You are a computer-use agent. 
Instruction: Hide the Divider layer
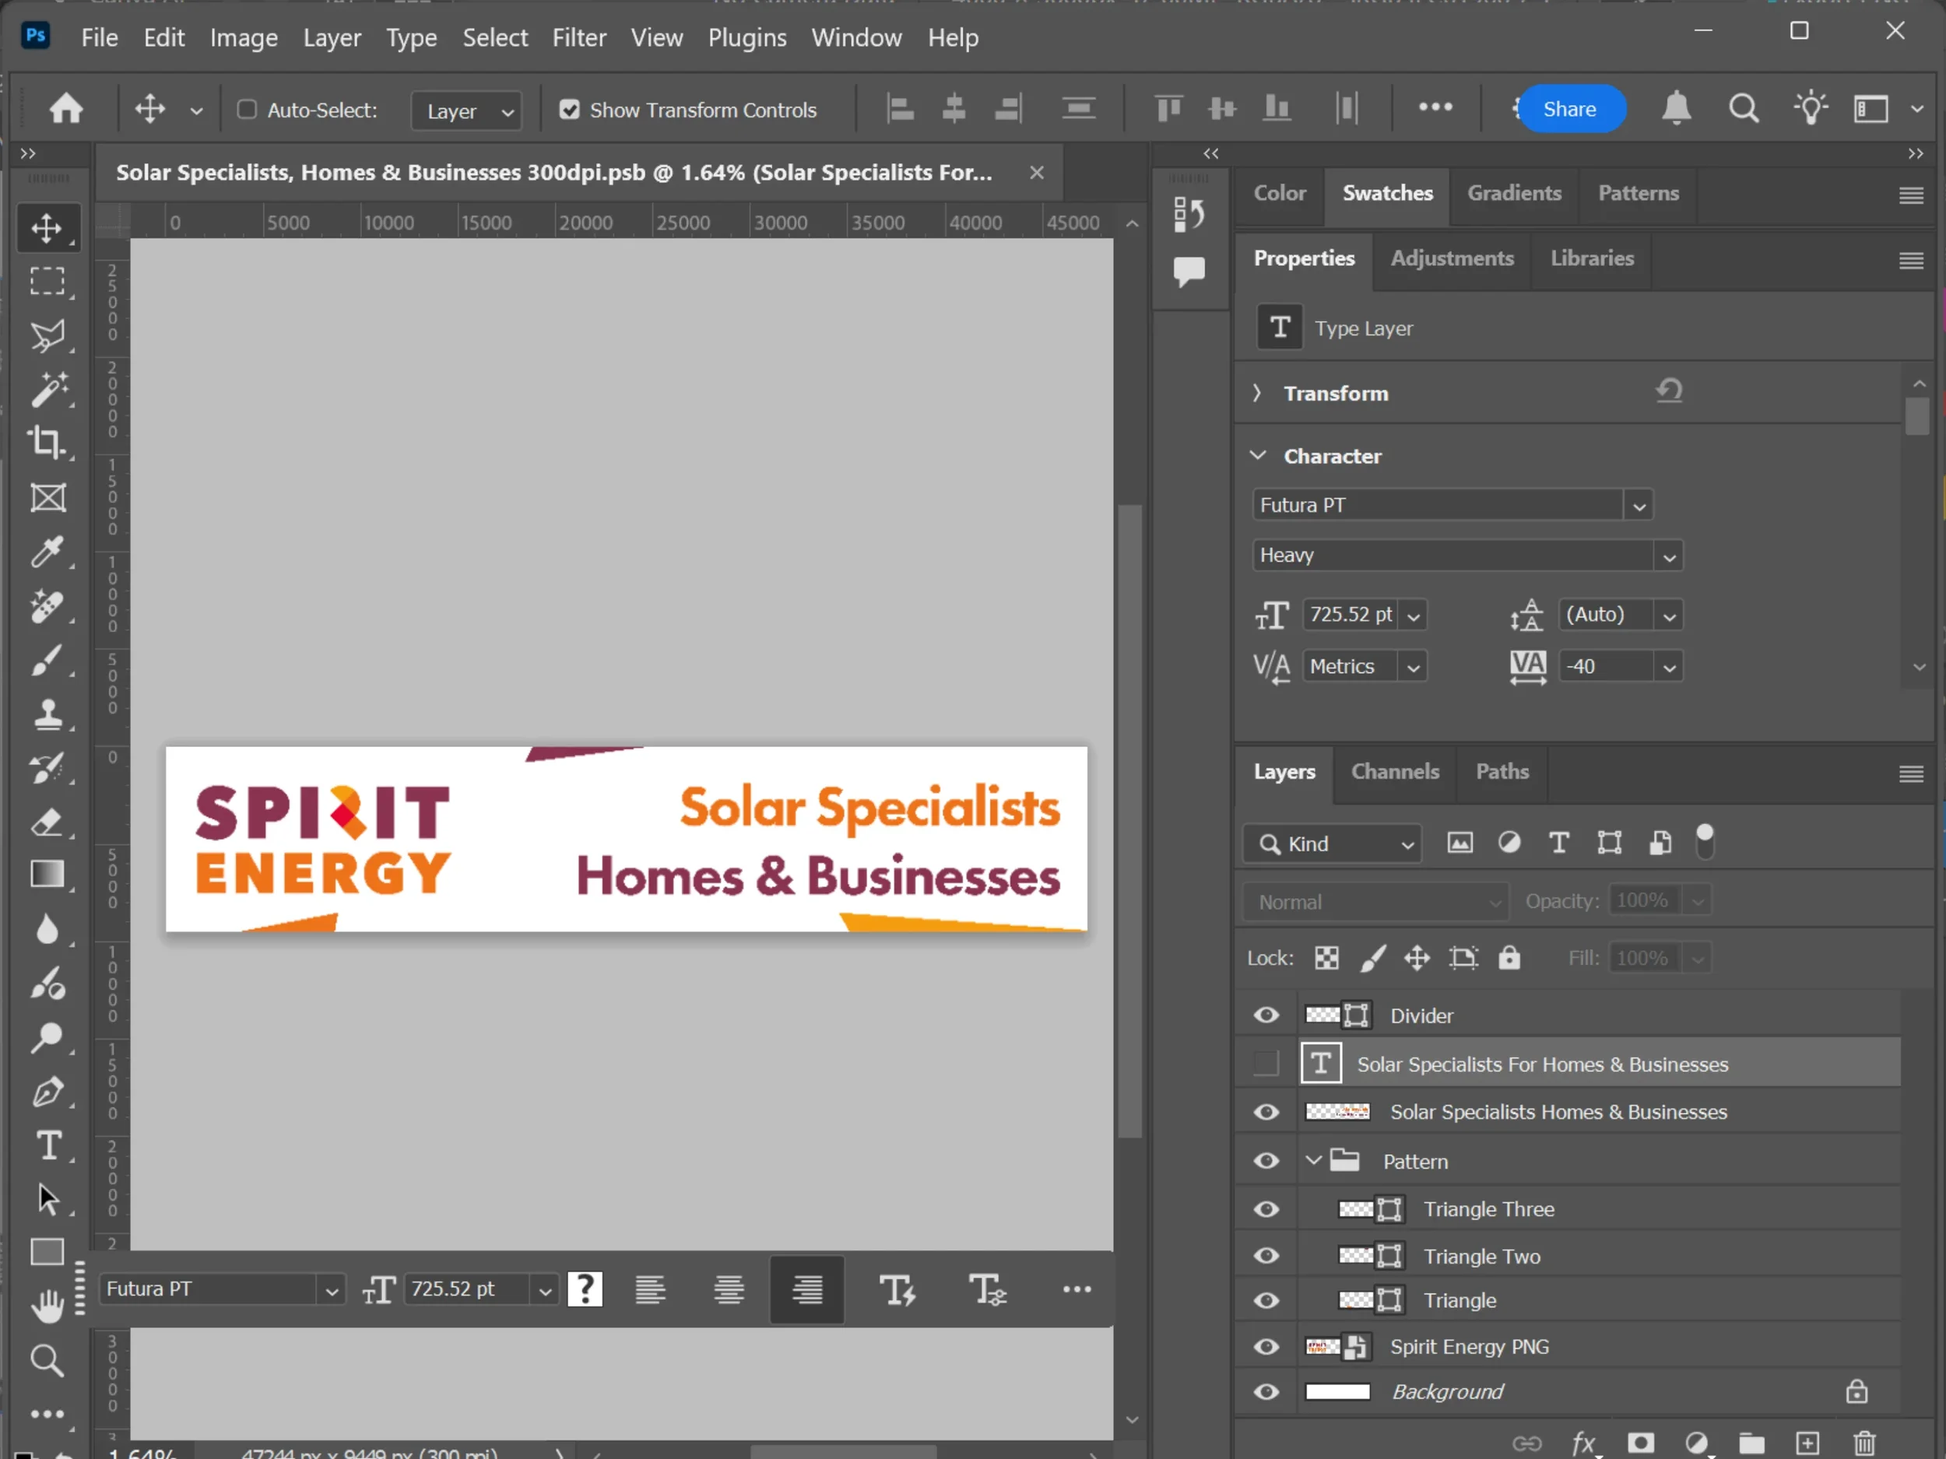tap(1266, 1015)
